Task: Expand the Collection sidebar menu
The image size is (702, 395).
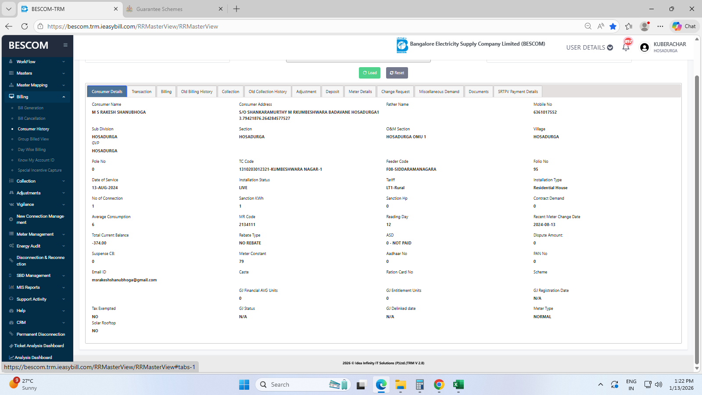Action: (37, 181)
